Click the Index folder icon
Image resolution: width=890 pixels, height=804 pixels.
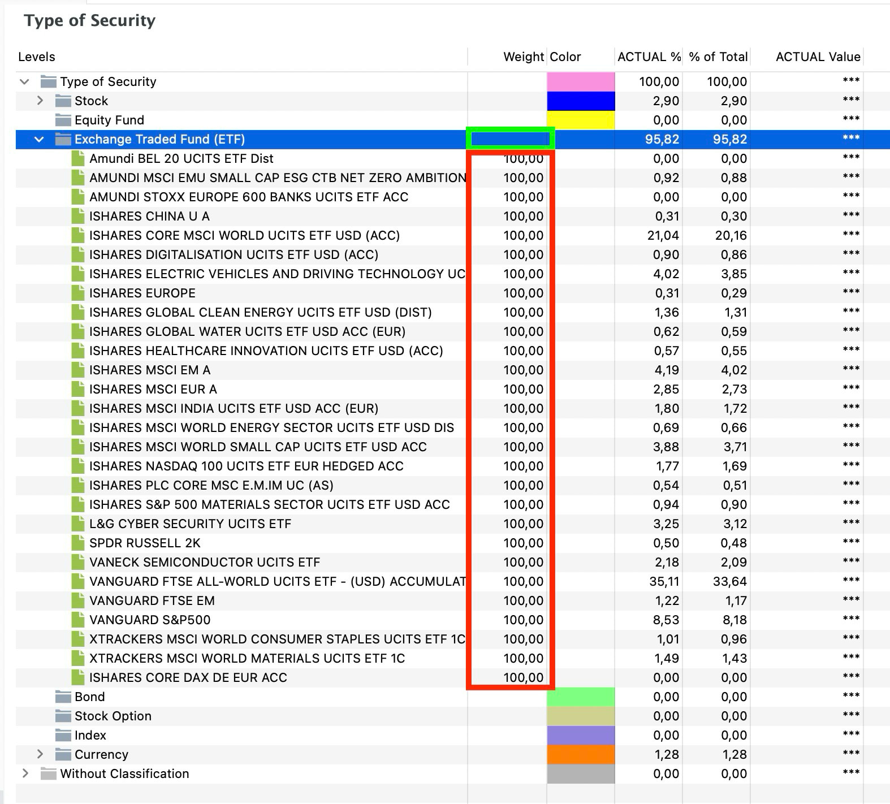tap(63, 735)
